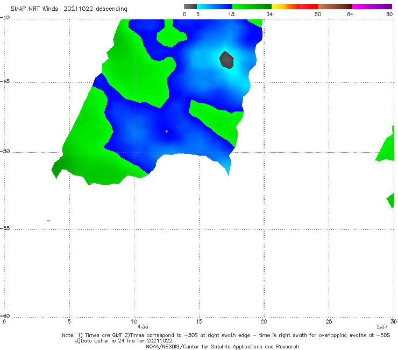Click the '10' longitude axis label
This screenshot has height=350, width=398.
(x=134, y=321)
